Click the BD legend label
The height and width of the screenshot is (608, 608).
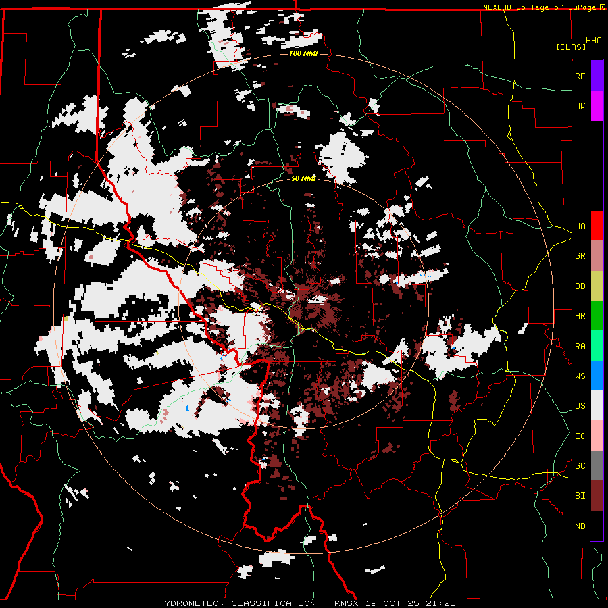point(580,286)
